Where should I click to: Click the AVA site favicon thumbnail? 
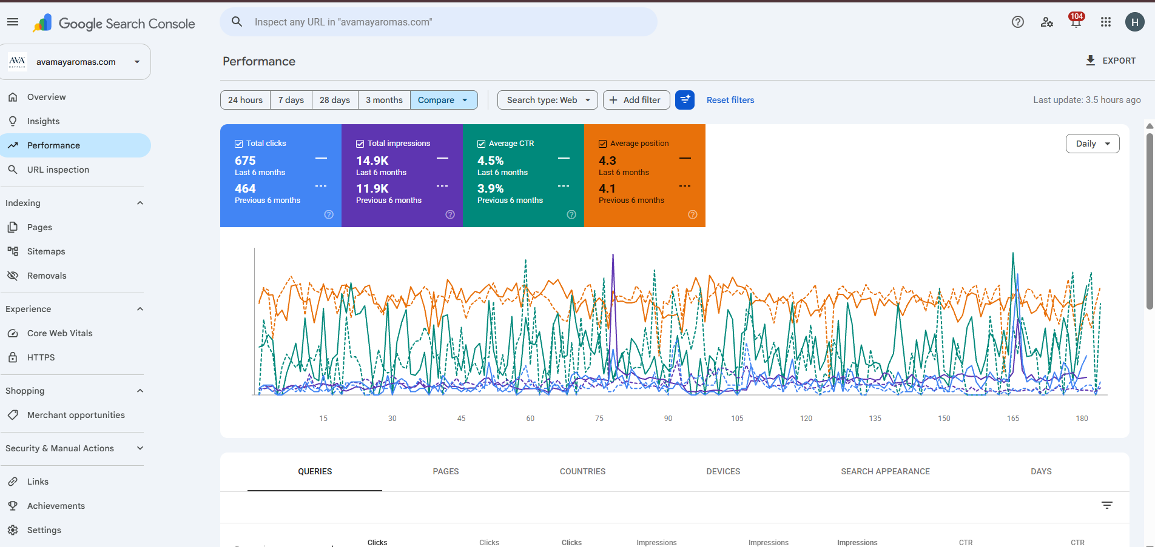17,62
